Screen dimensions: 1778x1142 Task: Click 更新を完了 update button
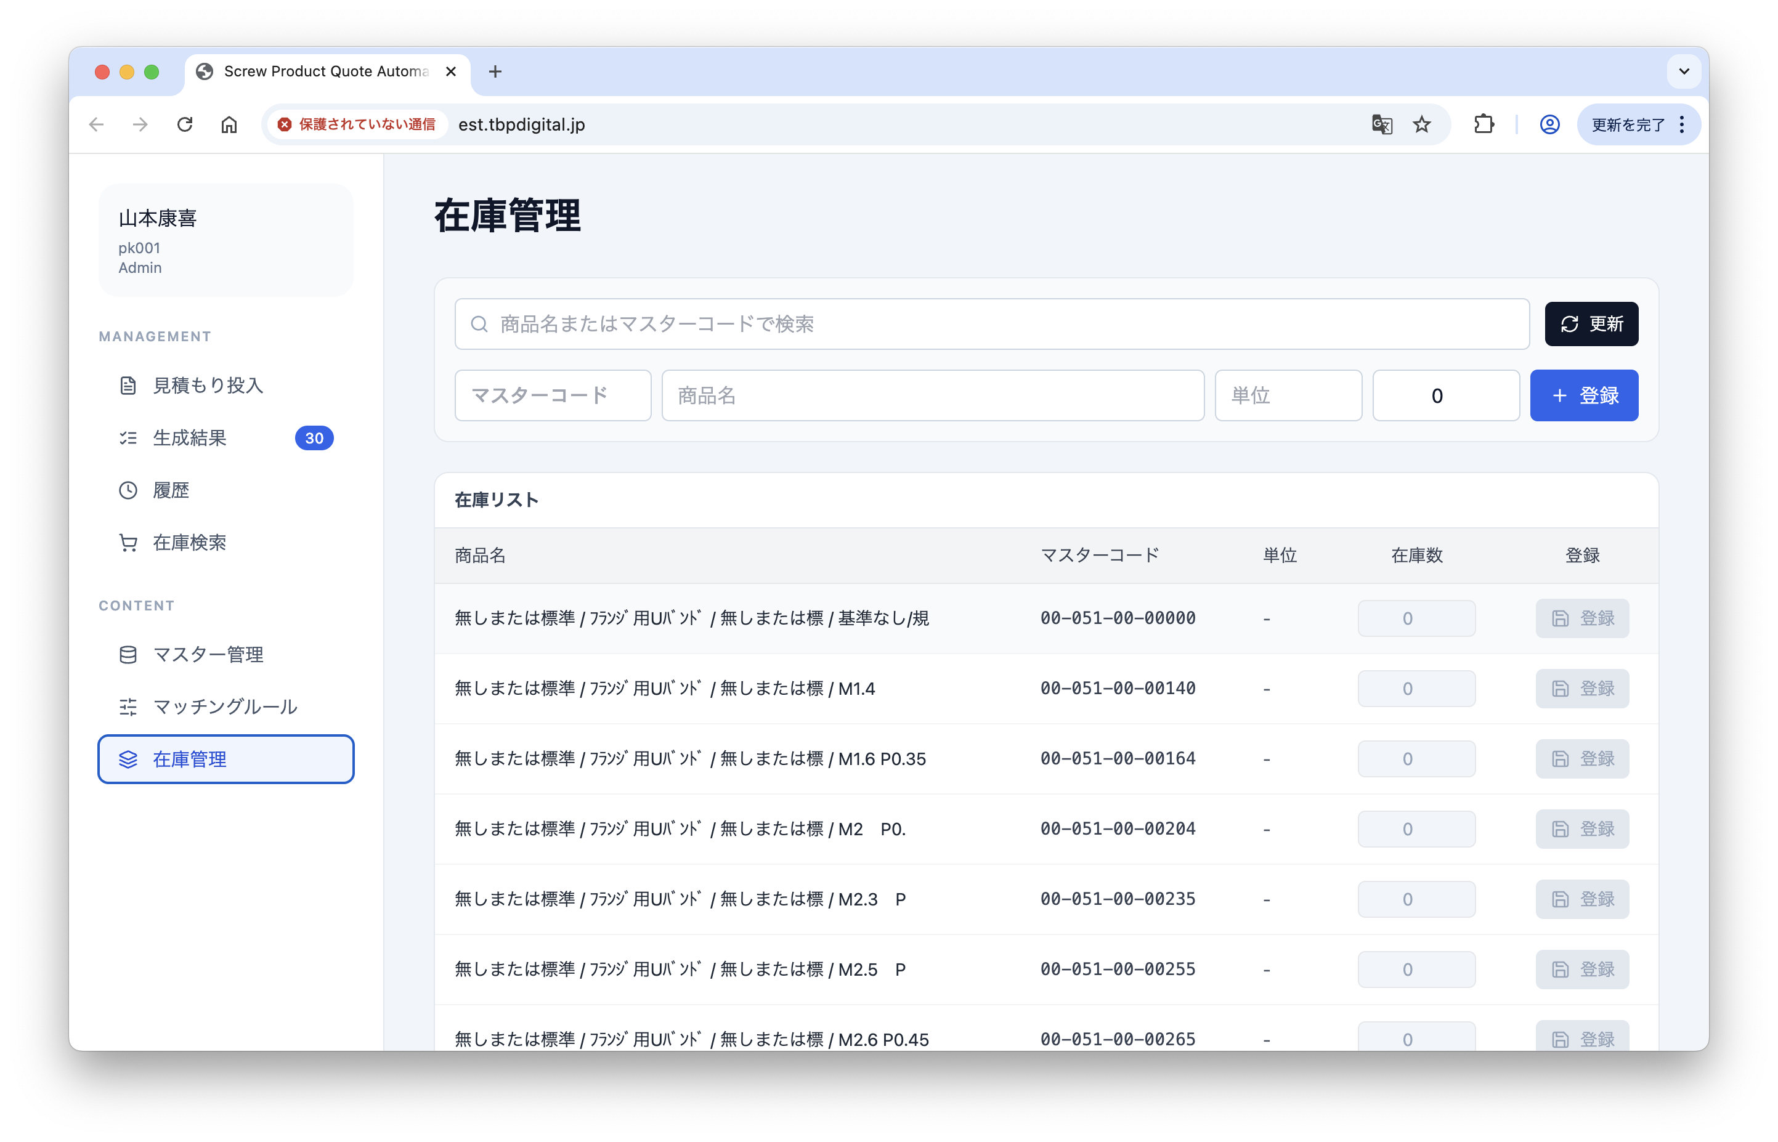click(x=1628, y=124)
